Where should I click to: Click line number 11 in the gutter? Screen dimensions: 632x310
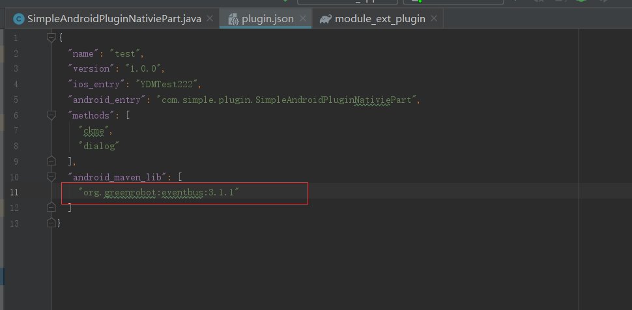[14, 192]
